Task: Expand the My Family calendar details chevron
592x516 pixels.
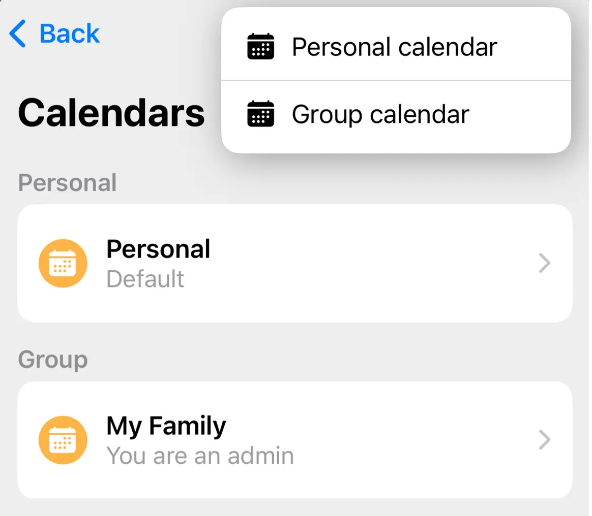Action: point(545,440)
